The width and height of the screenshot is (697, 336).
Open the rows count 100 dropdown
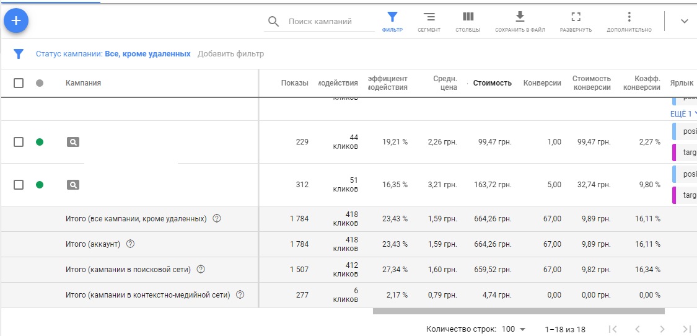click(514, 329)
